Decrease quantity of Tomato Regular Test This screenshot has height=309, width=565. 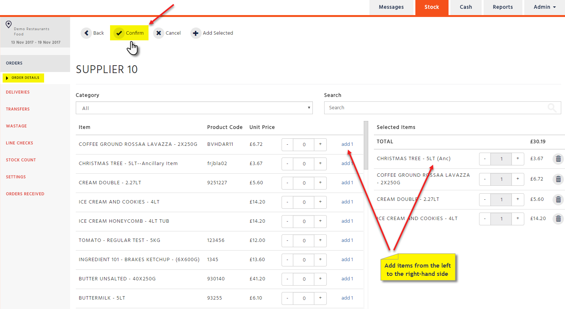[x=287, y=240]
